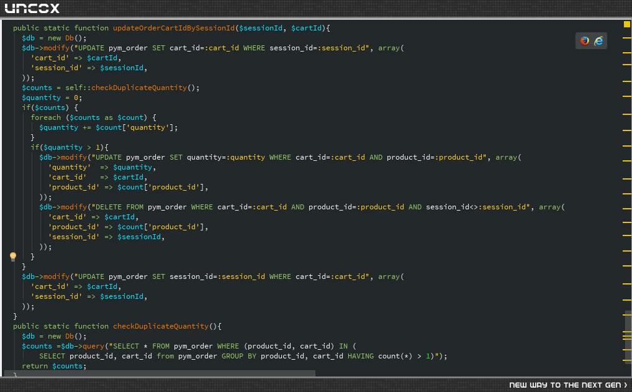Click 'UPDATE pym_order SET quantity=:quantity' query text
The width and height of the screenshot is (632, 392).
[180, 157]
